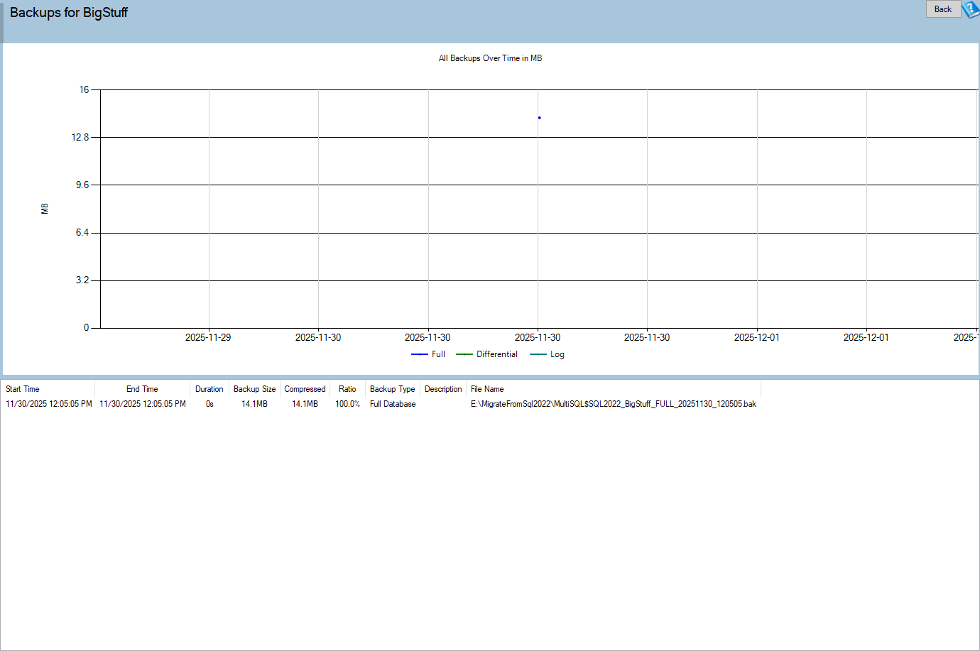Sort by Backup Type column header
The width and height of the screenshot is (980, 651).
[x=393, y=389]
